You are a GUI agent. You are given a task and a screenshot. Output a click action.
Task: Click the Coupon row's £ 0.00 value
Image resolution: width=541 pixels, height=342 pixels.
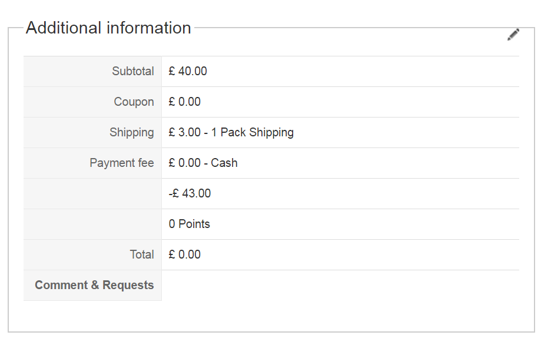tap(184, 102)
